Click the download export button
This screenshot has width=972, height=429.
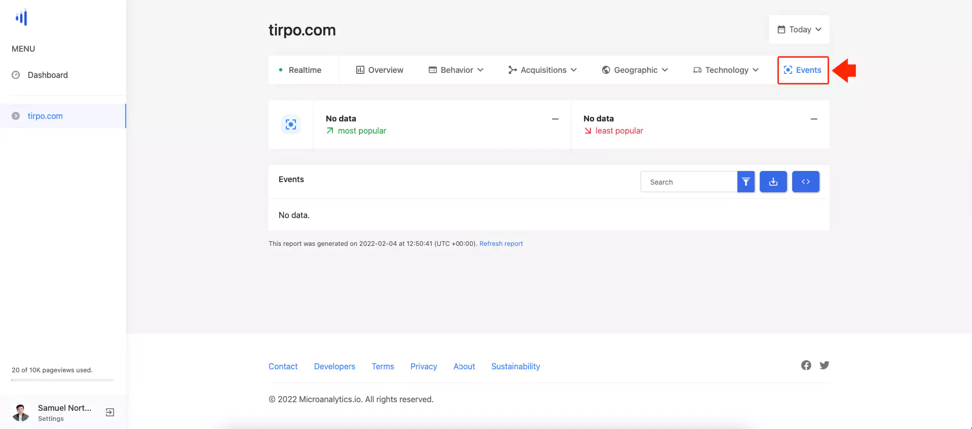(x=773, y=182)
